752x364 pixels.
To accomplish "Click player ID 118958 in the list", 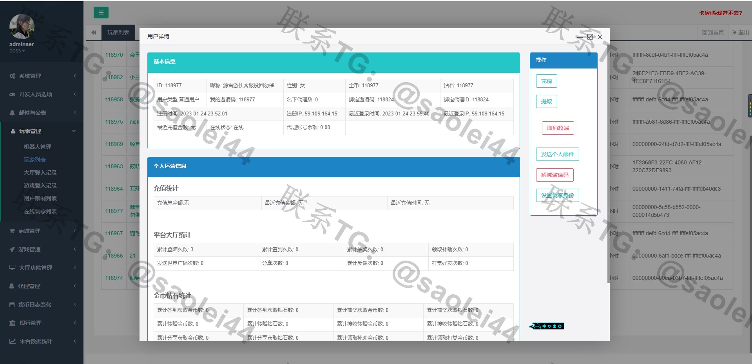I will tap(114, 99).
